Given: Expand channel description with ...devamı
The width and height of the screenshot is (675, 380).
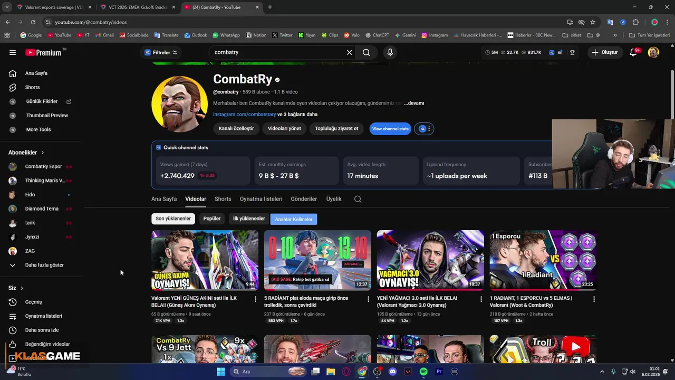Looking at the screenshot, I should pos(414,103).
